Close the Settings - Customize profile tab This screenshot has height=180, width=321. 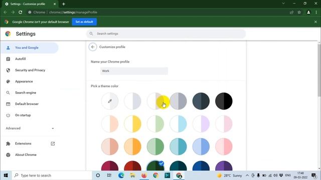55,4
